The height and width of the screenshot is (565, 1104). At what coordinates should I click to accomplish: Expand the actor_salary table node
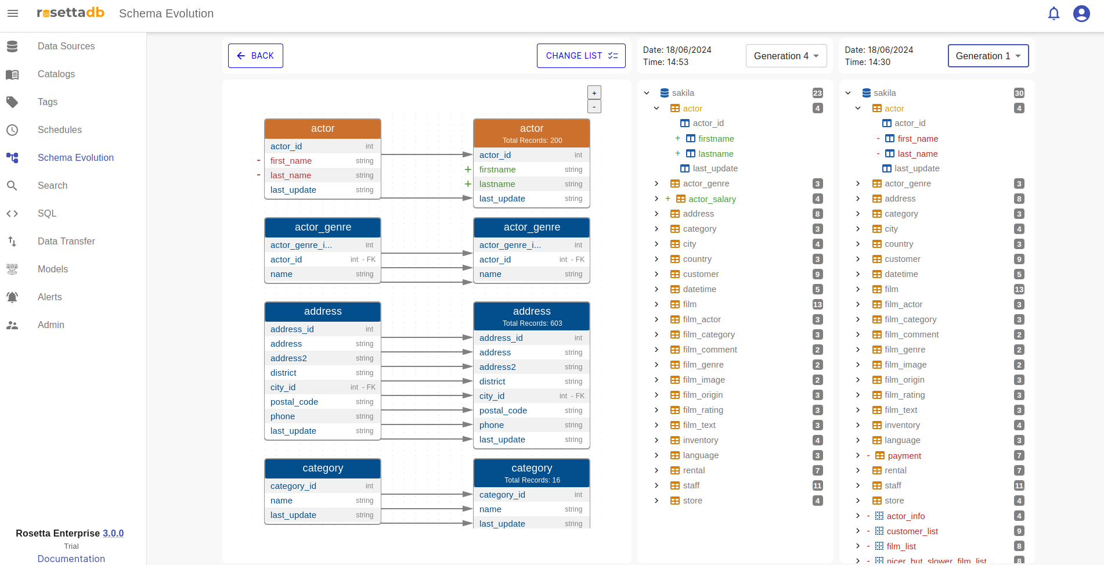(x=656, y=199)
